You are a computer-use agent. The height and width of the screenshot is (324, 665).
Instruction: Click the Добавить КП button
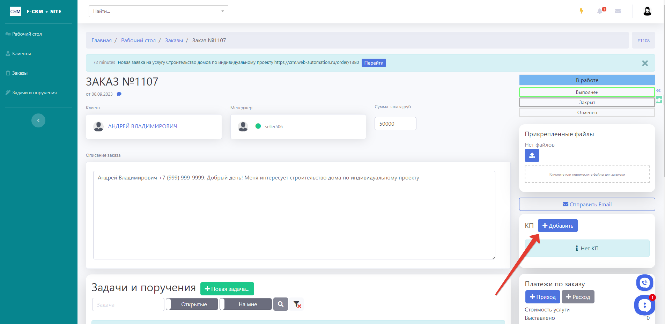[x=557, y=226]
